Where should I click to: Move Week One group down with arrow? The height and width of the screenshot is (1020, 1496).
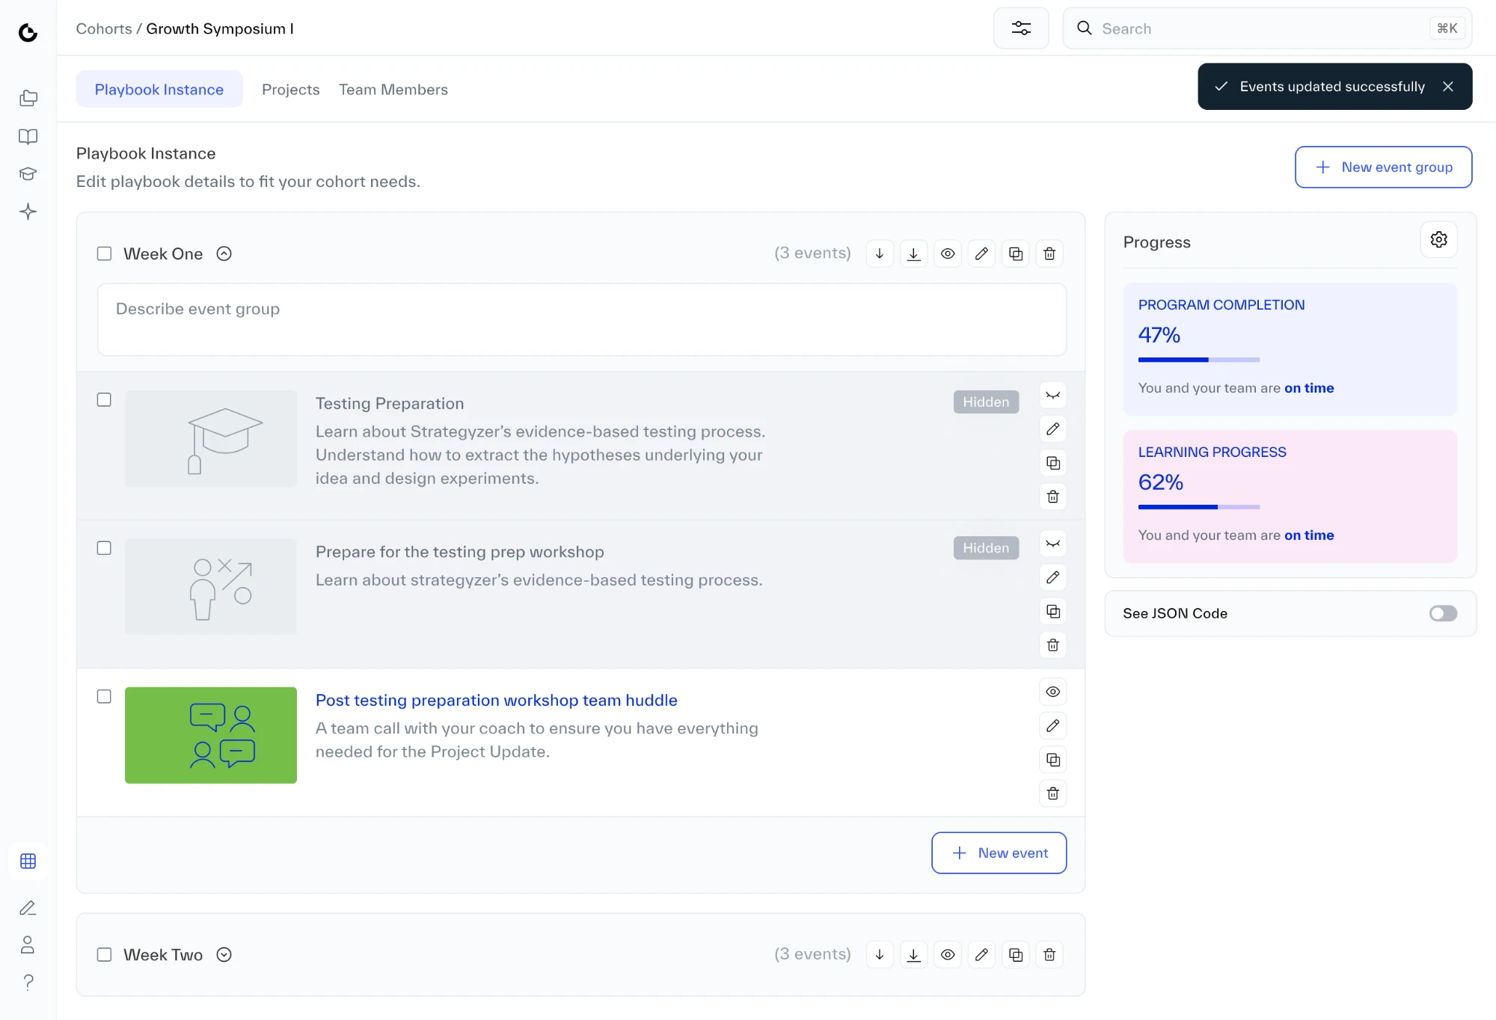click(880, 254)
